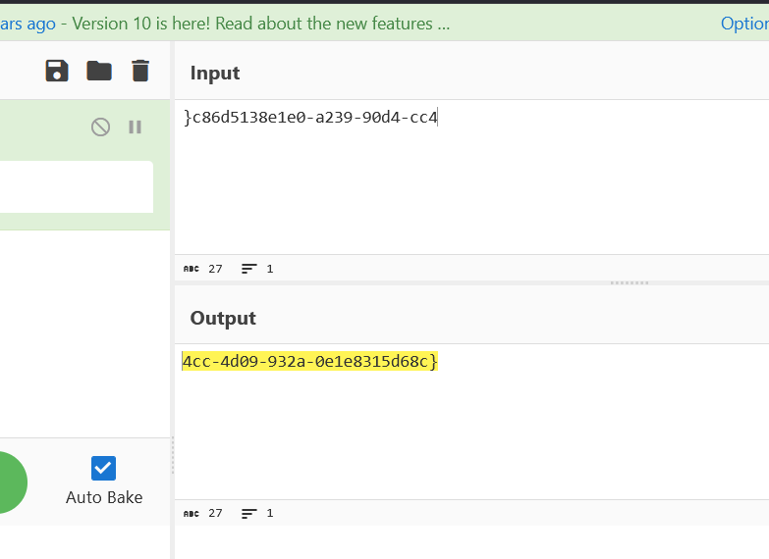The width and height of the screenshot is (769, 559).
Task: Click the Output line count icon
Action: click(249, 514)
